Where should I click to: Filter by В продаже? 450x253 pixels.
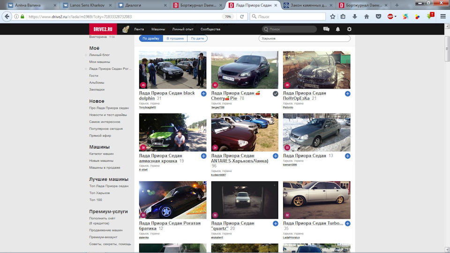[175, 38]
